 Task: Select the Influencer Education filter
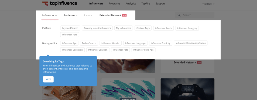point(73,50)
